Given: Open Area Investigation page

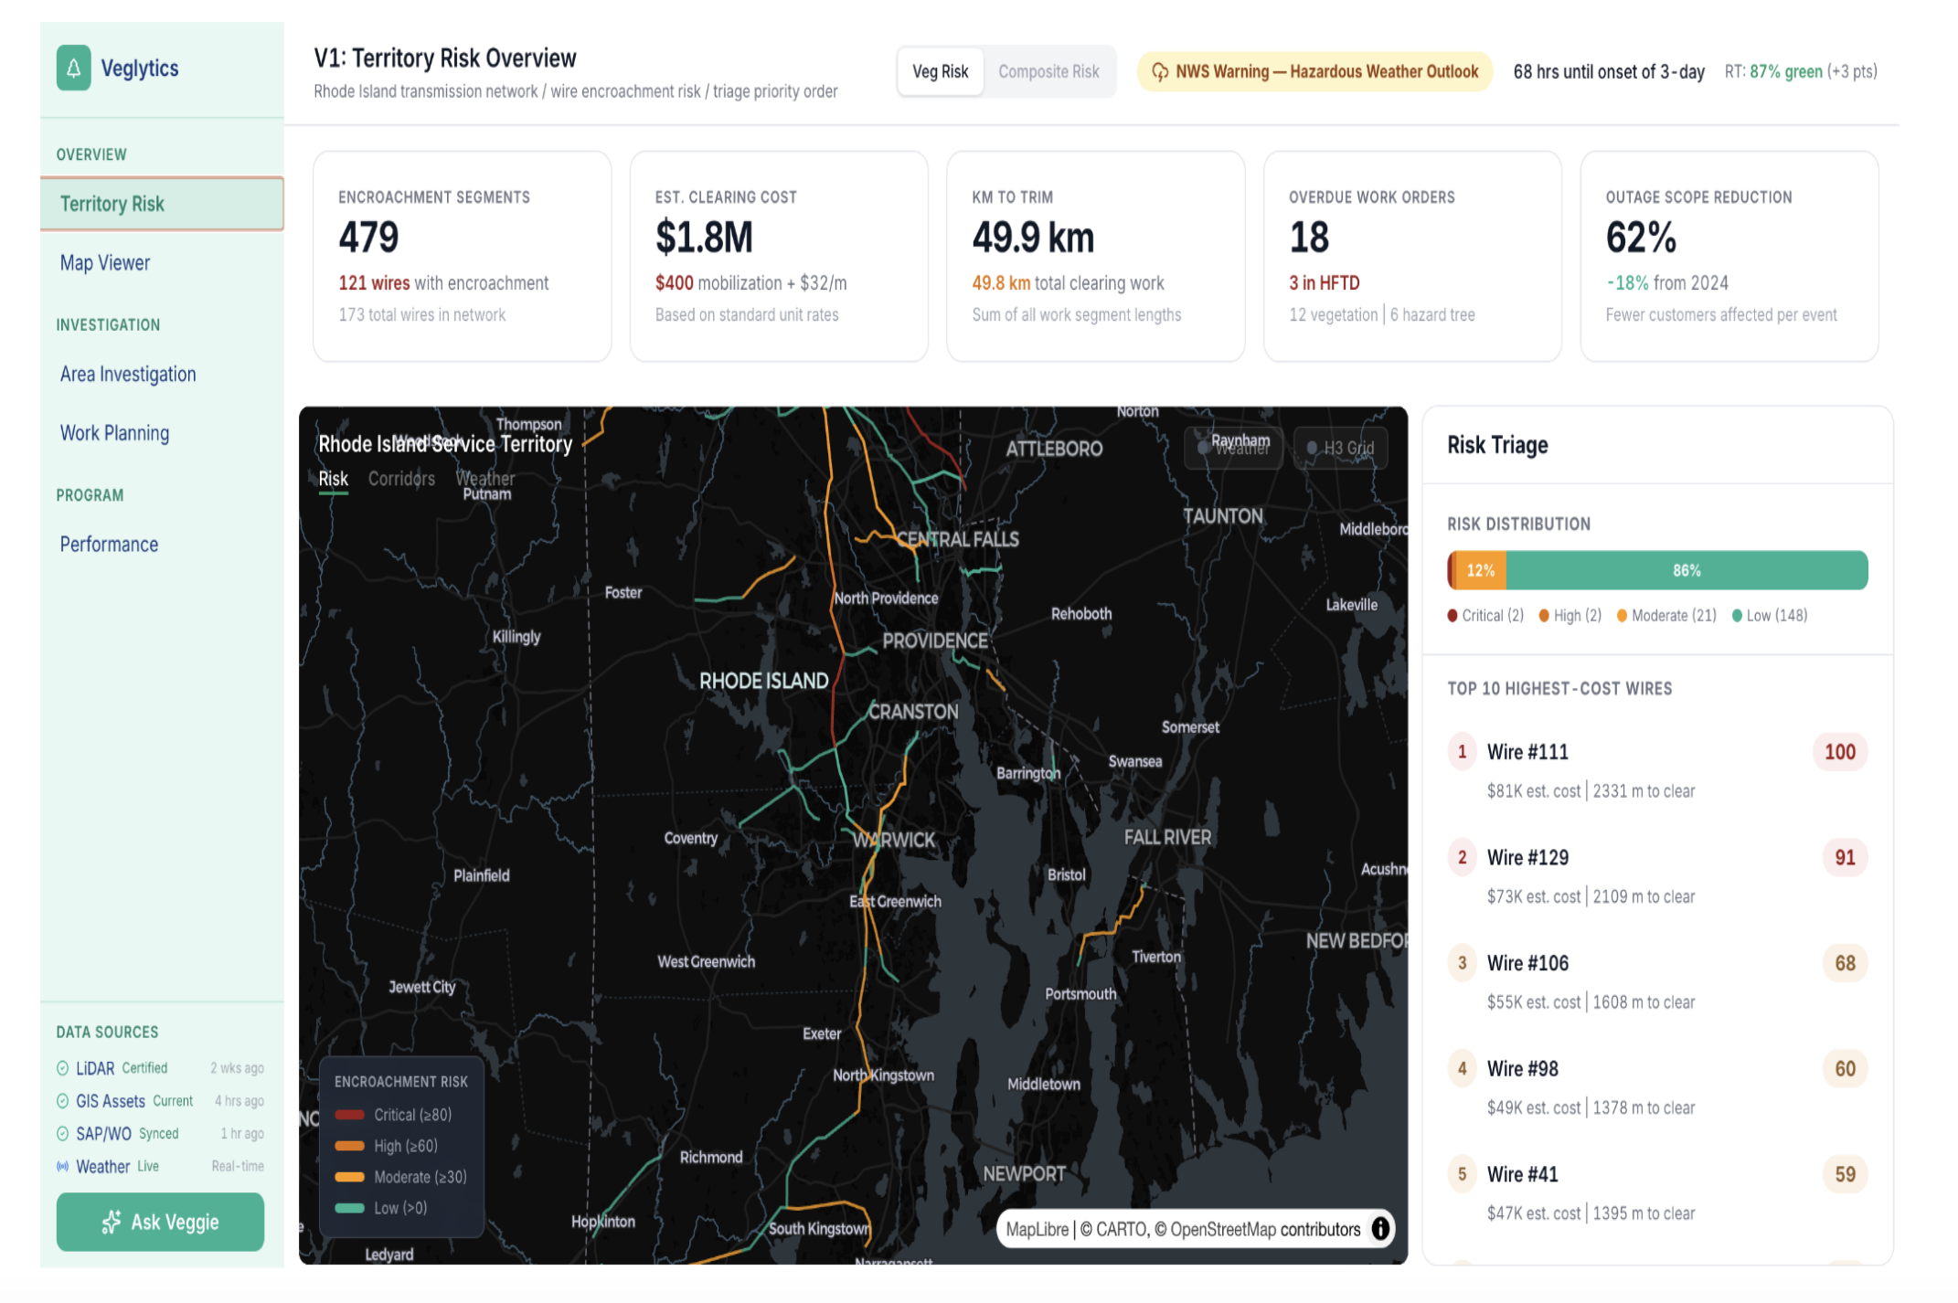Looking at the screenshot, I should click(x=162, y=375).
